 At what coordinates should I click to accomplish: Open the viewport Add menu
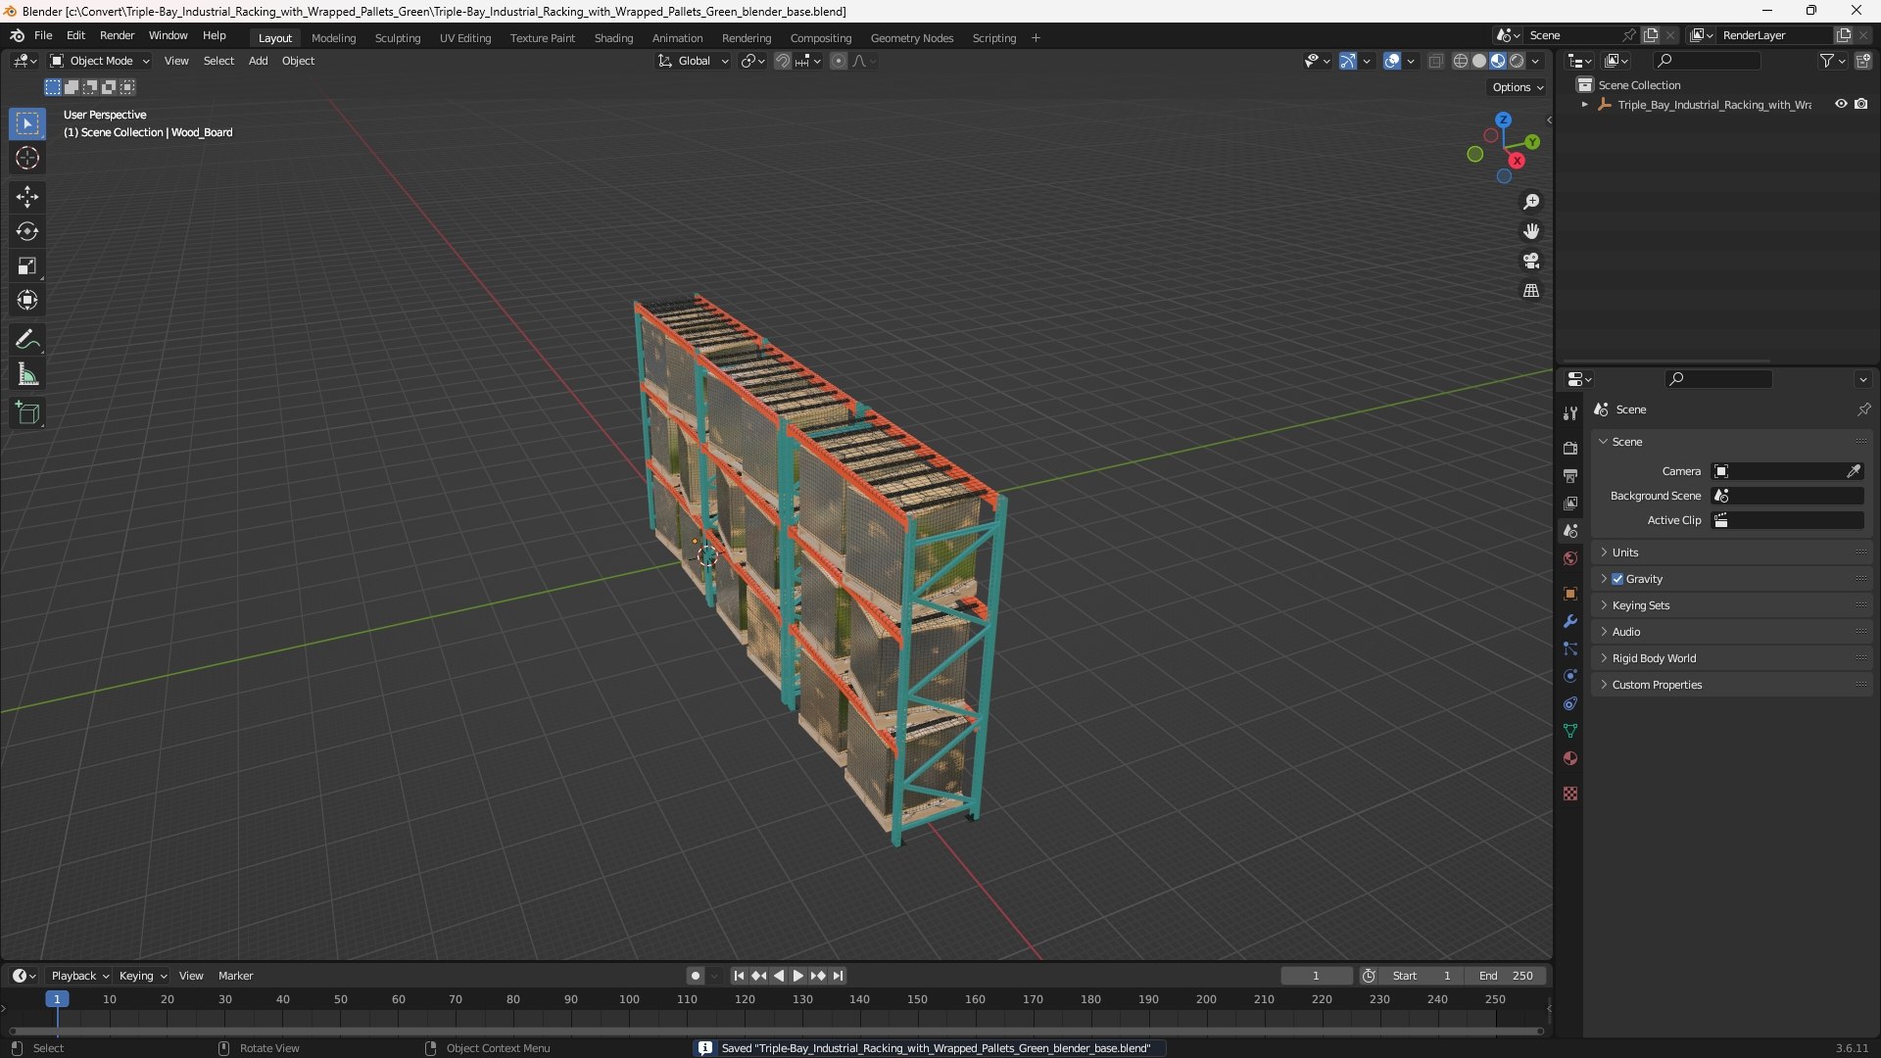coord(258,61)
